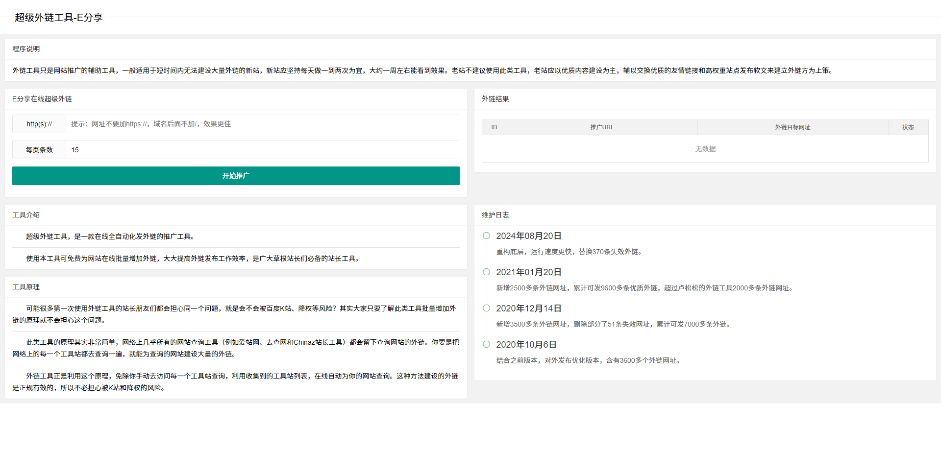Click the 无数据 empty table area

[705, 149]
